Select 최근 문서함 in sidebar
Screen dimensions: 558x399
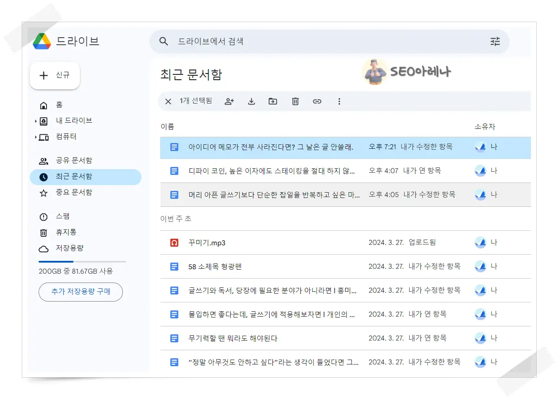[x=85, y=177]
